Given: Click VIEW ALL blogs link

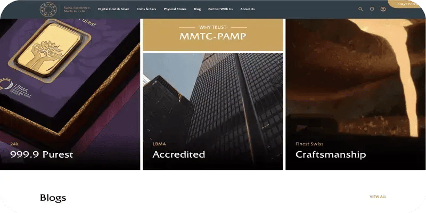Looking at the screenshot, I should click(378, 196).
